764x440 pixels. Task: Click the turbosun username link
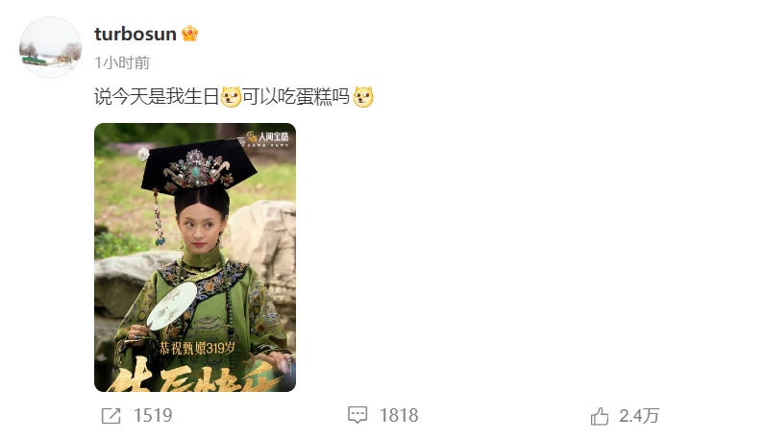[x=136, y=34]
